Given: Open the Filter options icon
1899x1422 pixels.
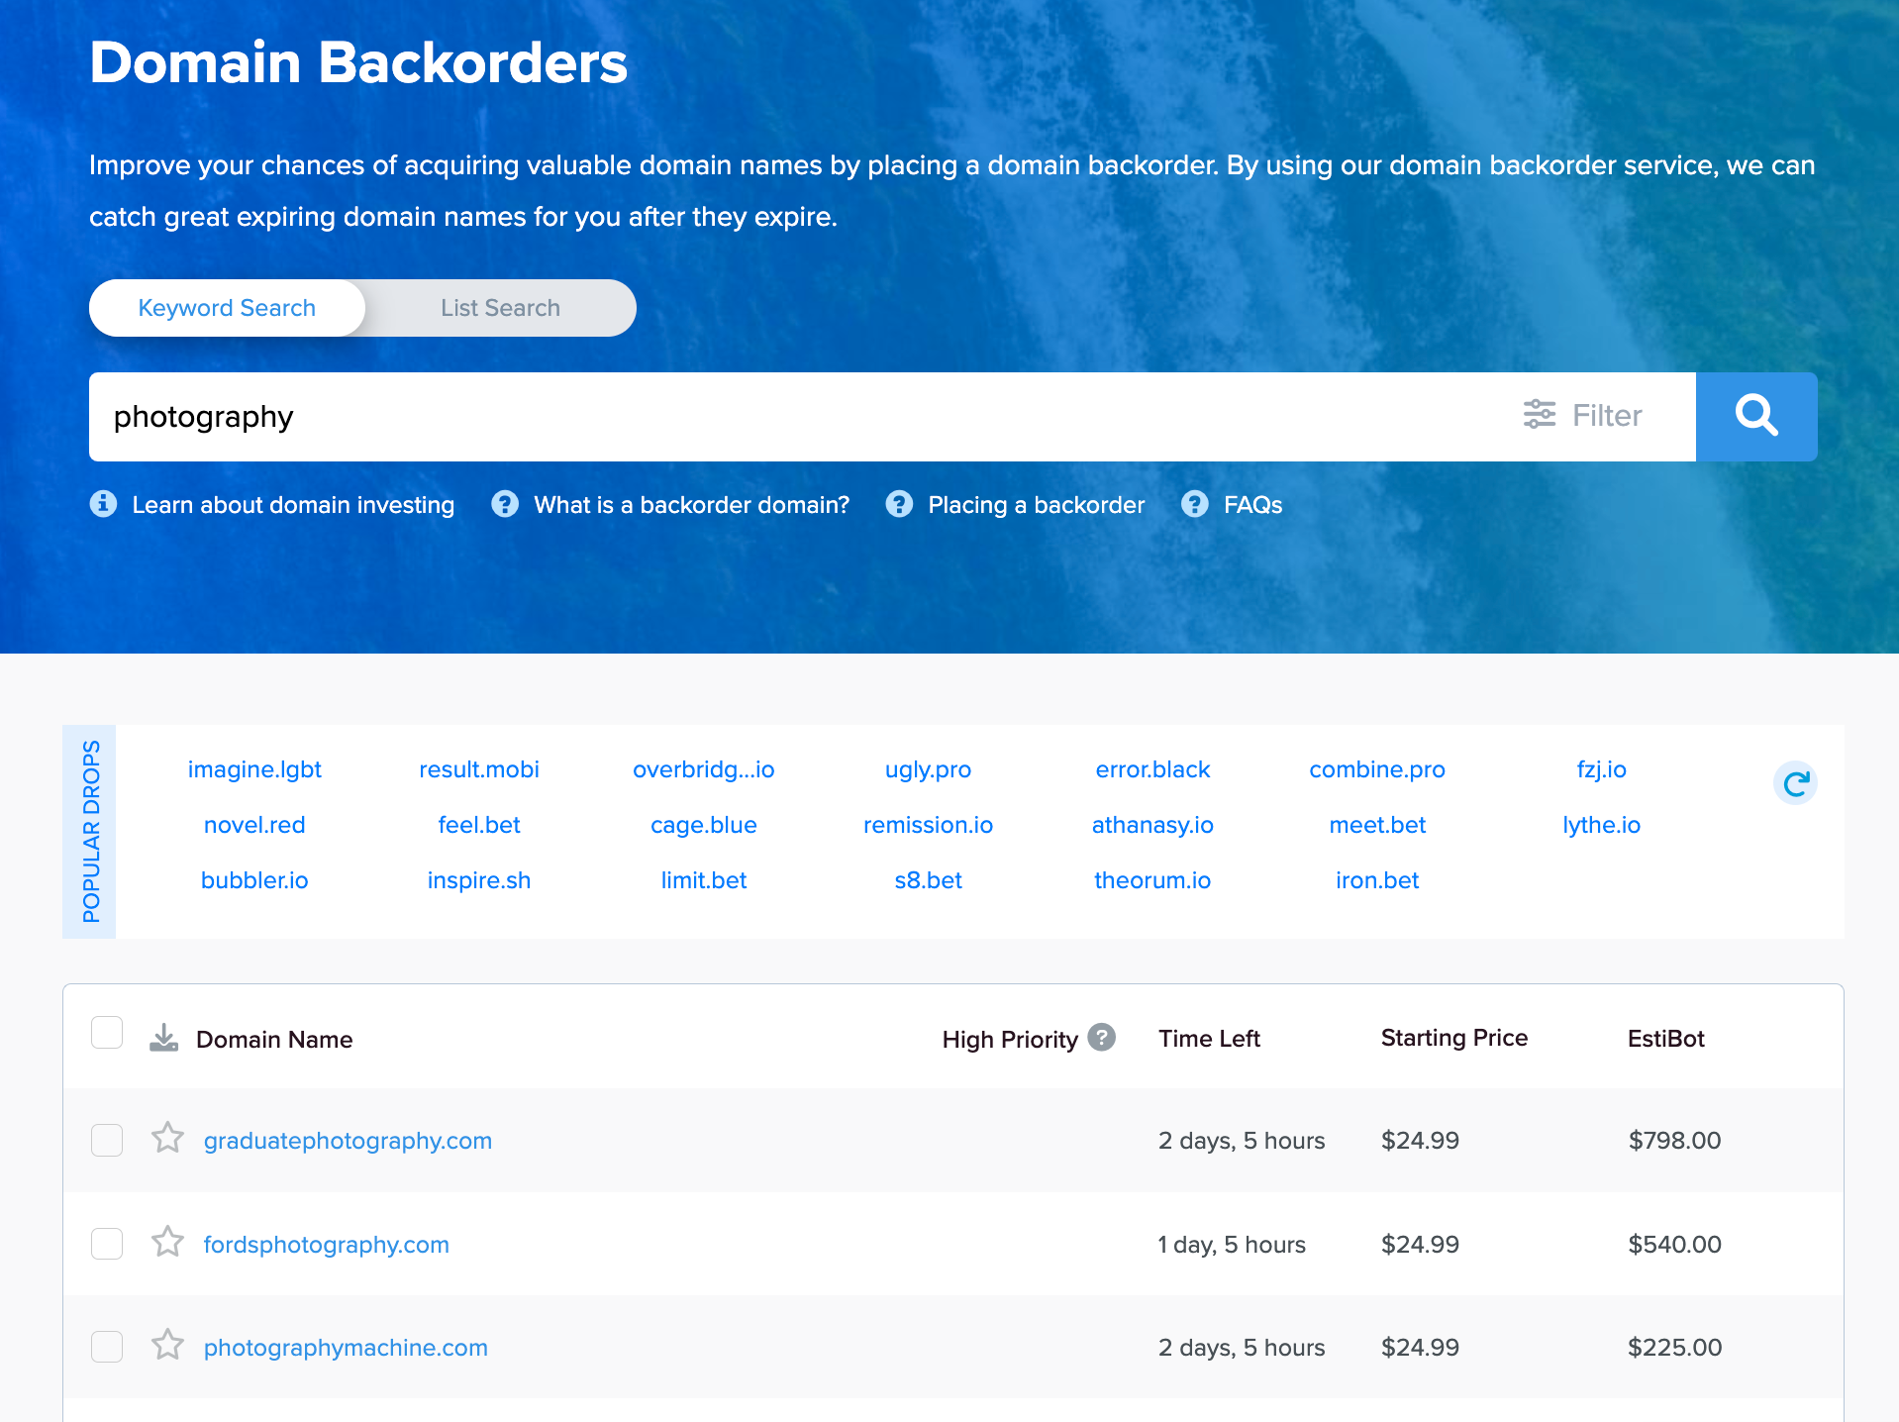Looking at the screenshot, I should [x=1538, y=416].
